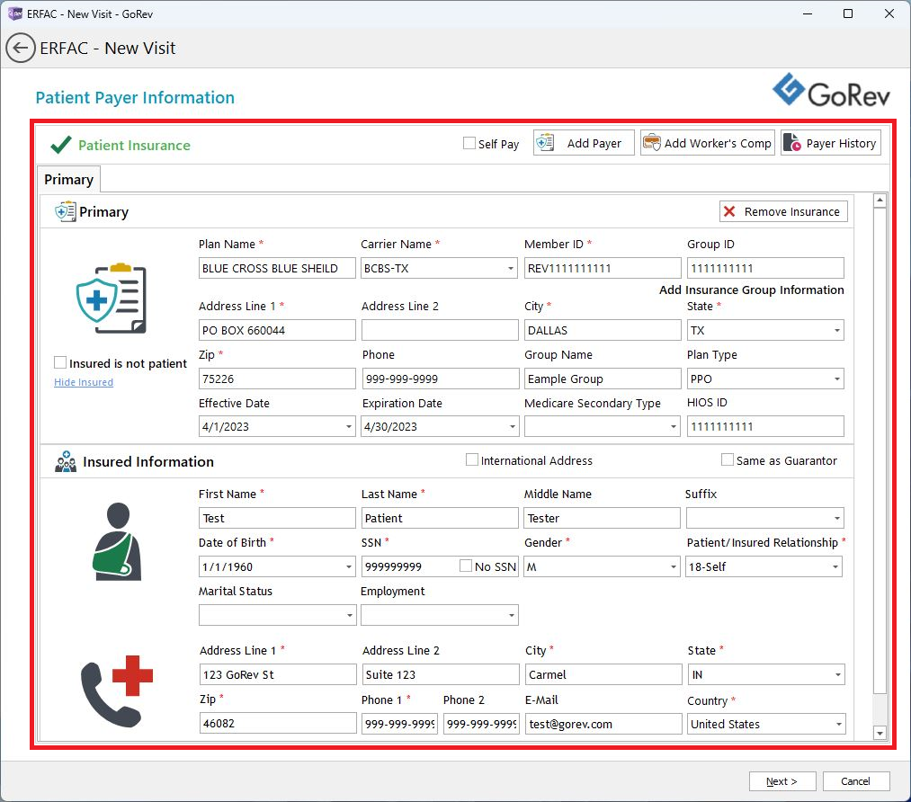Click the Add Payer button
911x802 pixels.
pos(584,143)
